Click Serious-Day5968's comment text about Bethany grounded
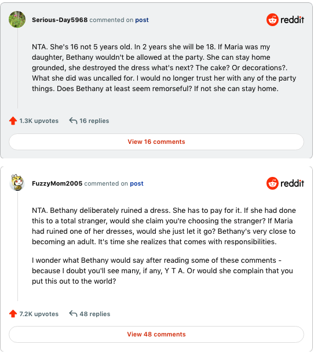The image size is (314, 355). coord(164,68)
